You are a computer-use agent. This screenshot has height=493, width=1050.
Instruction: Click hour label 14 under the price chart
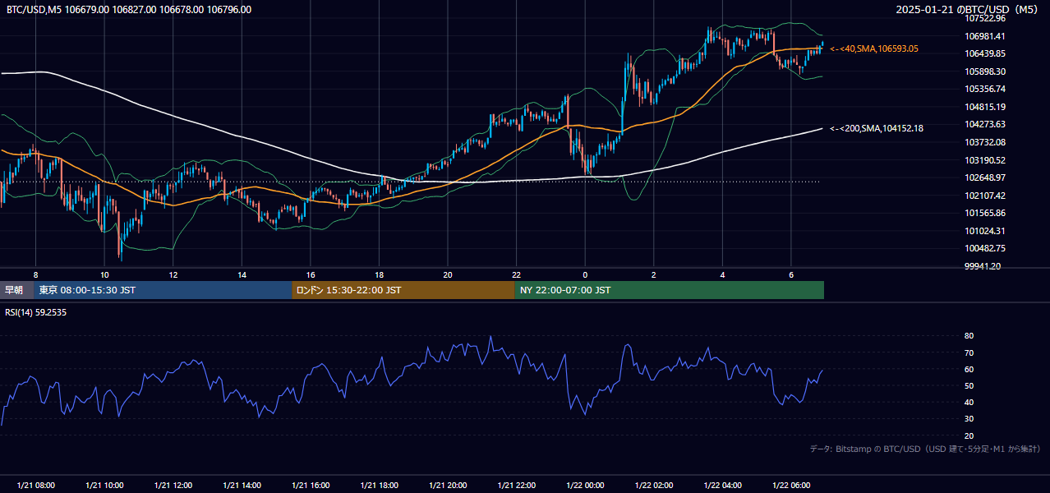(x=242, y=274)
